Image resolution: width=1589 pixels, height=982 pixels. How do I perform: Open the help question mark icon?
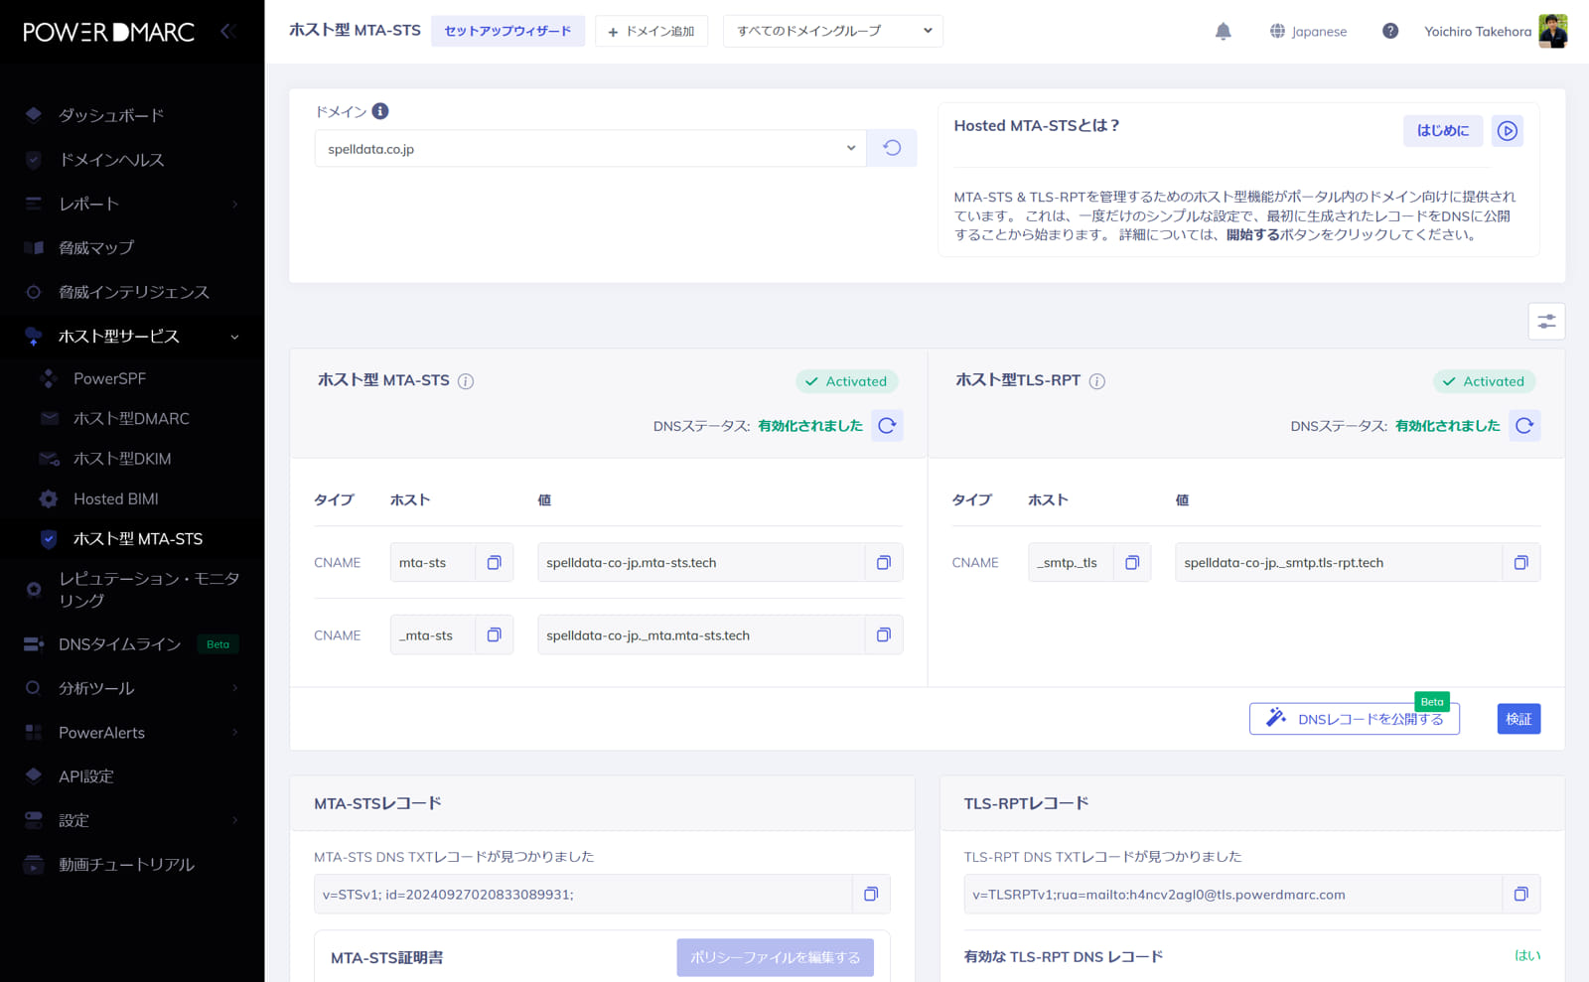[x=1390, y=31]
